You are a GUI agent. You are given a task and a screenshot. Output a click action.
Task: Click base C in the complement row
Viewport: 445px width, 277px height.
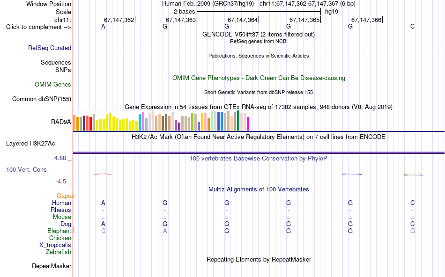412,26
